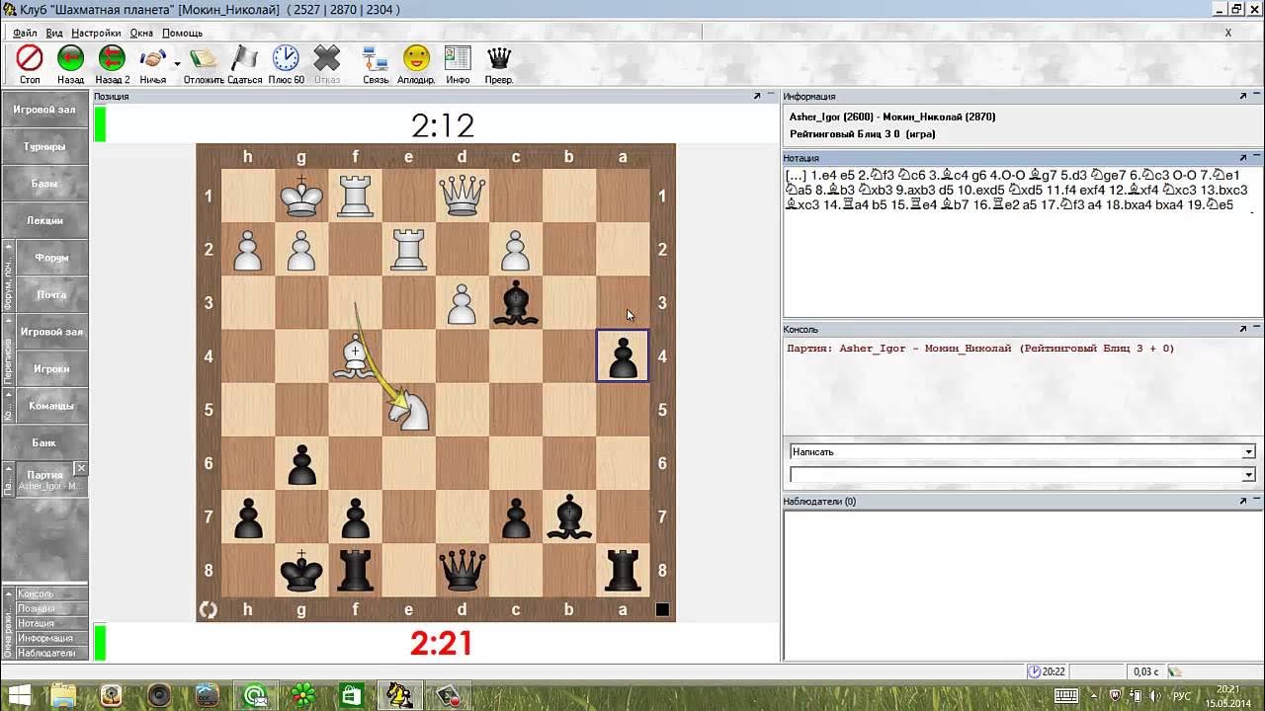Open the Лекции sidebar section

[x=44, y=220]
